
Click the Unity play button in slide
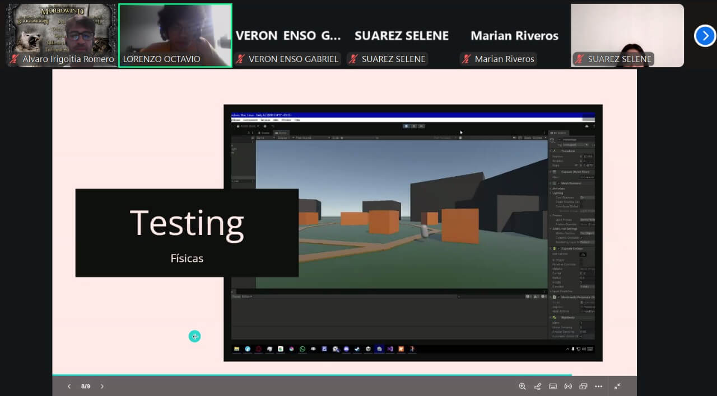pyautogui.click(x=406, y=126)
